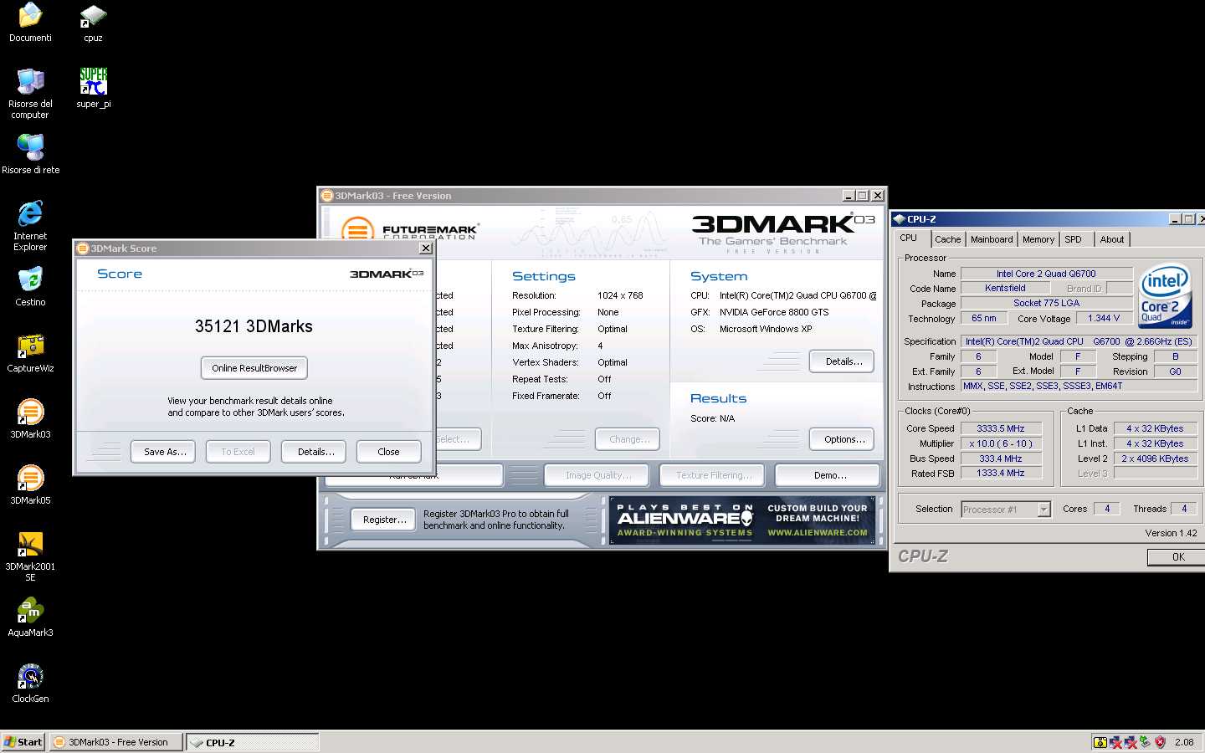Click the To Excel button

[238, 452]
